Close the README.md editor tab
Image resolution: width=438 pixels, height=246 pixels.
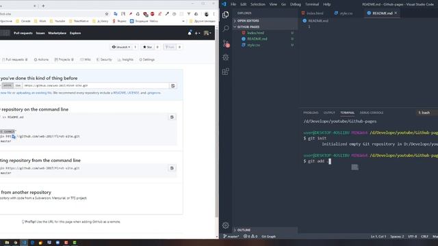396,13
